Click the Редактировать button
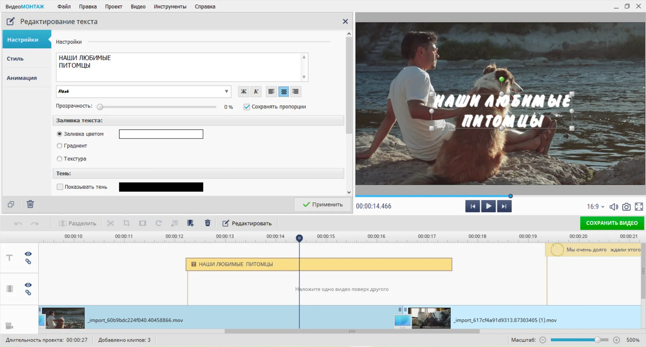Screen dimensions: 646x347 click(247, 223)
